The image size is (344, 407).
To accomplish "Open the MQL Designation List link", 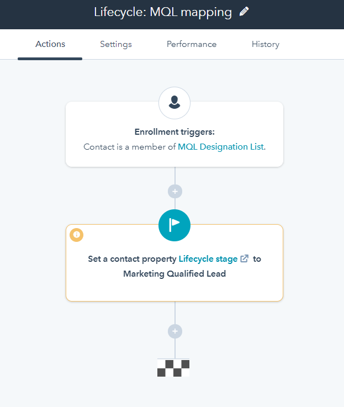I will tap(220, 147).
